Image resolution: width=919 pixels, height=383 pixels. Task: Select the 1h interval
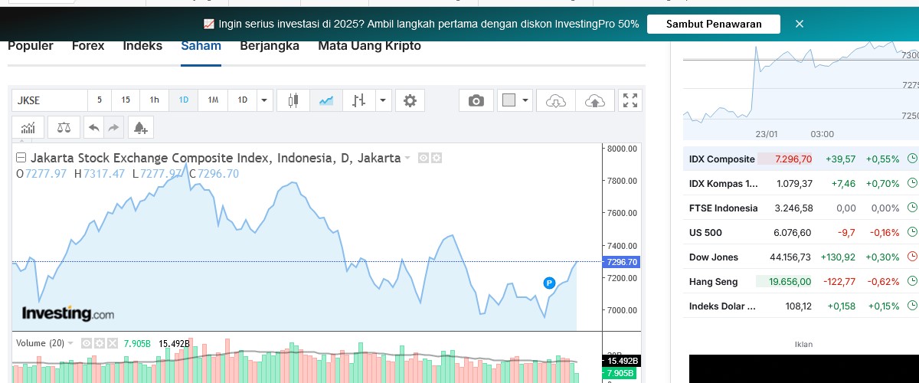click(154, 100)
